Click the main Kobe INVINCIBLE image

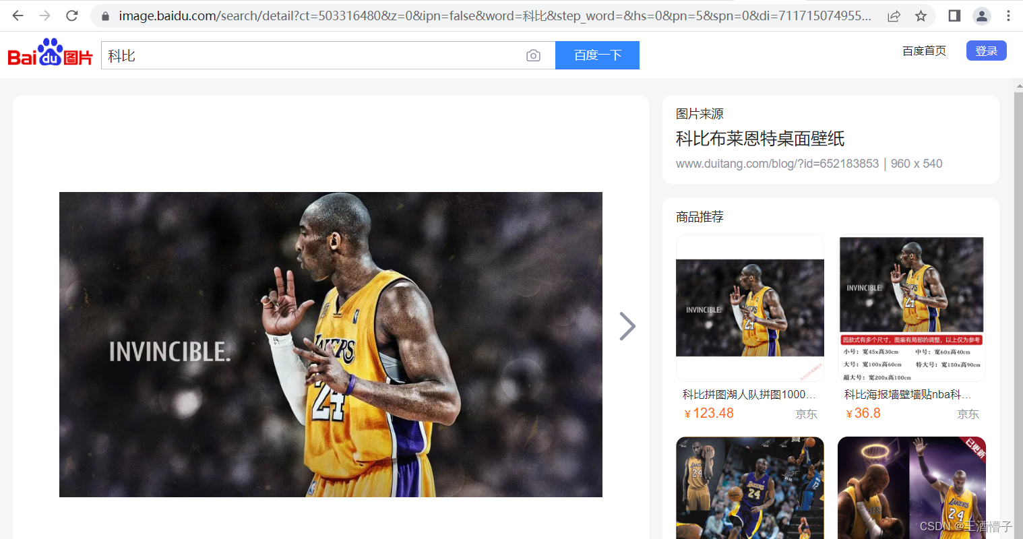tap(331, 344)
